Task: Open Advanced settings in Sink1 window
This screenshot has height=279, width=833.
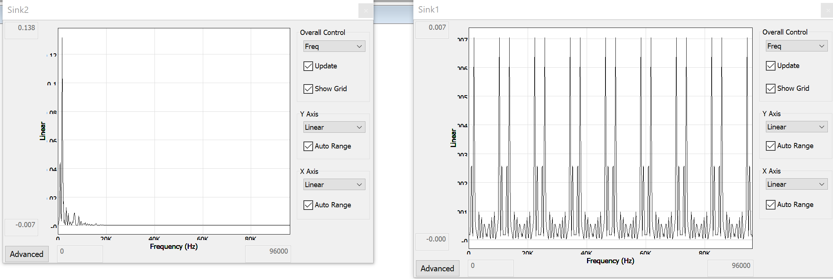Action: pos(437,268)
